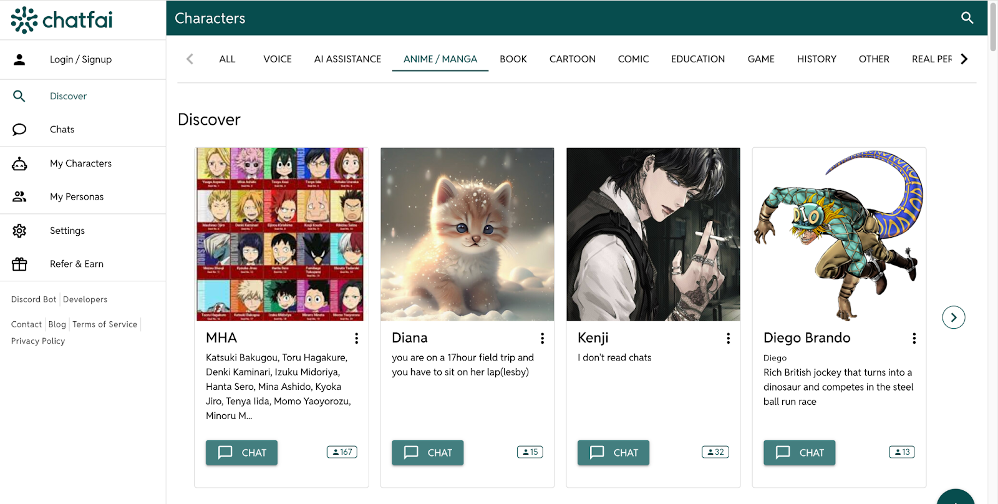The height and width of the screenshot is (504, 998).
Task: Click the MHA character grid image
Action: click(280, 235)
